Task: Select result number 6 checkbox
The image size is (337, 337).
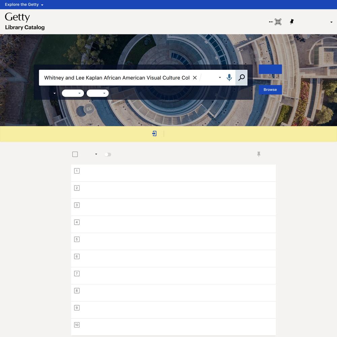Action: tap(77, 256)
